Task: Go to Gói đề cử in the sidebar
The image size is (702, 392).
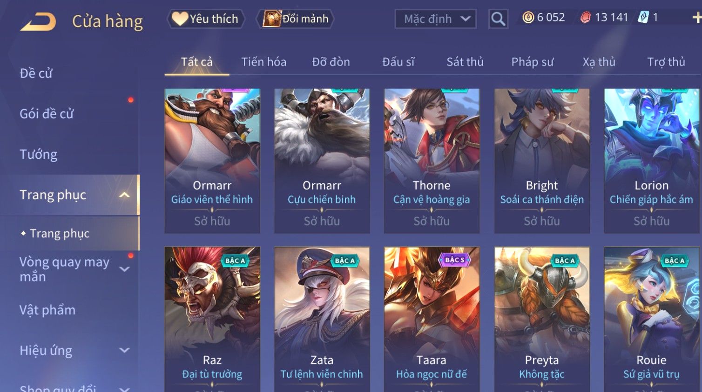Action: tap(47, 114)
